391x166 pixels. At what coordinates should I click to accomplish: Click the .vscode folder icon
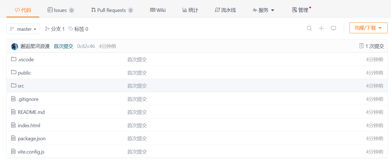[x=14, y=59]
